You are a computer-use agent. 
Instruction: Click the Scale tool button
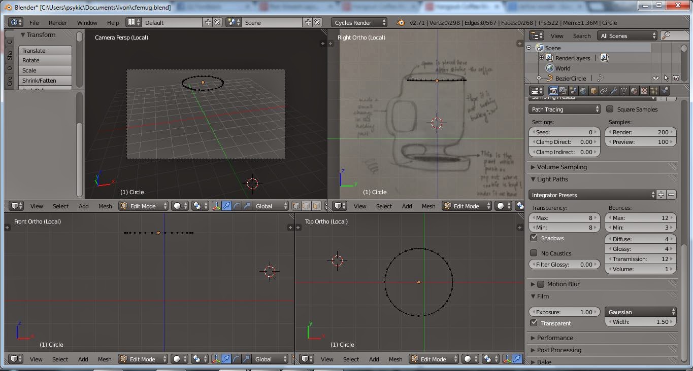point(45,70)
